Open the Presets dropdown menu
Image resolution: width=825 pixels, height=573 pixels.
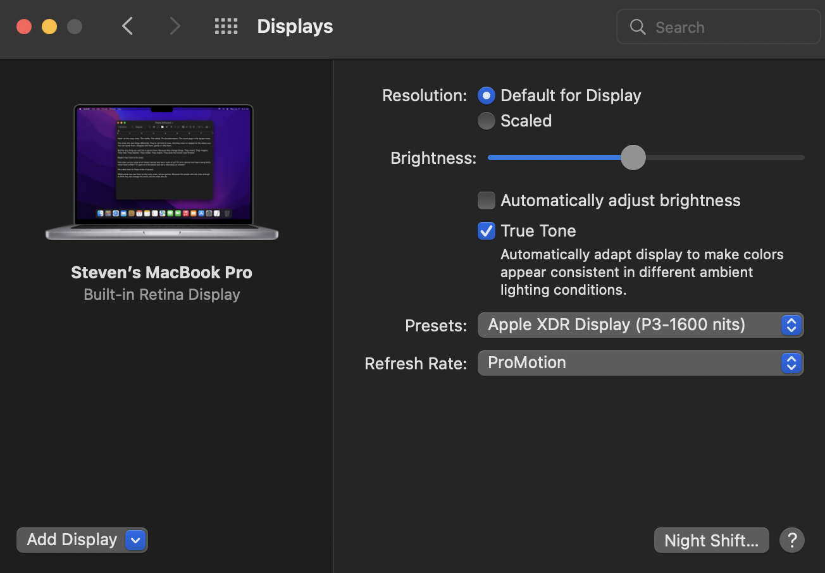tap(640, 325)
